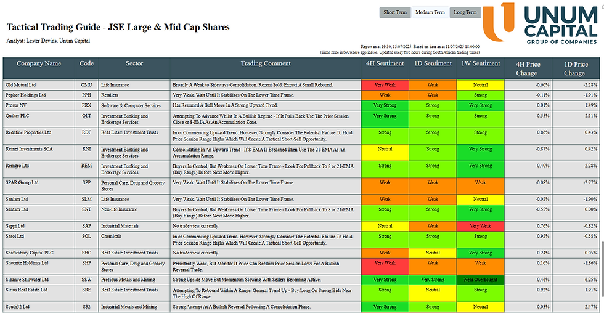Select the Sappi Ltd company name
Viewport: 604px width, 316px height.
pyautogui.click(x=15, y=226)
